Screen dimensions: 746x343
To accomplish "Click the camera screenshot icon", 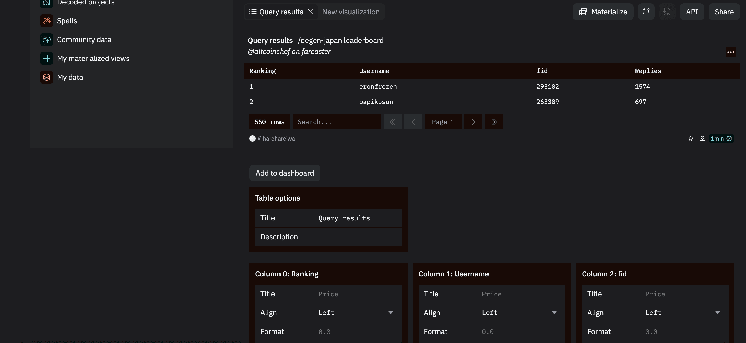I will click(702, 139).
